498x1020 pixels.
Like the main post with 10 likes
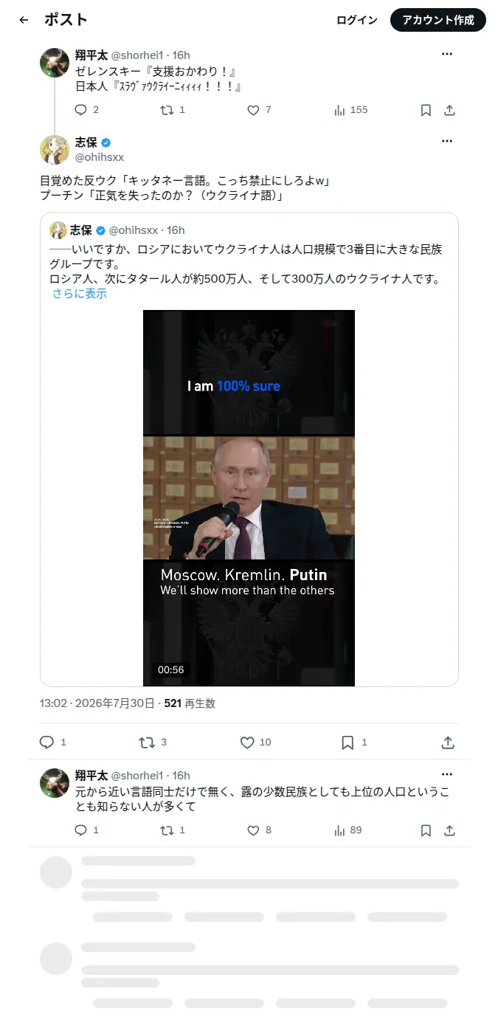point(247,742)
